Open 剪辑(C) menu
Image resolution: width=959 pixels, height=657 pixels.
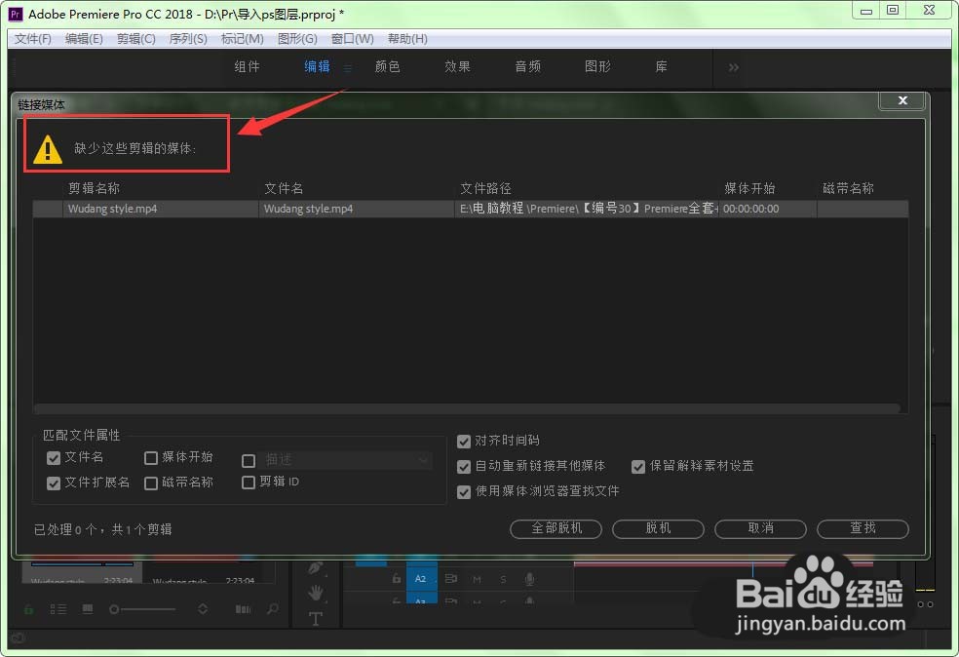tap(135, 39)
